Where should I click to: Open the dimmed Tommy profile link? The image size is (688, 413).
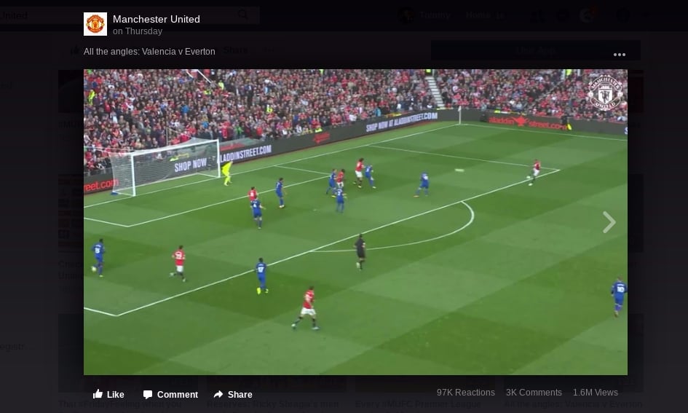coord(435,15)
